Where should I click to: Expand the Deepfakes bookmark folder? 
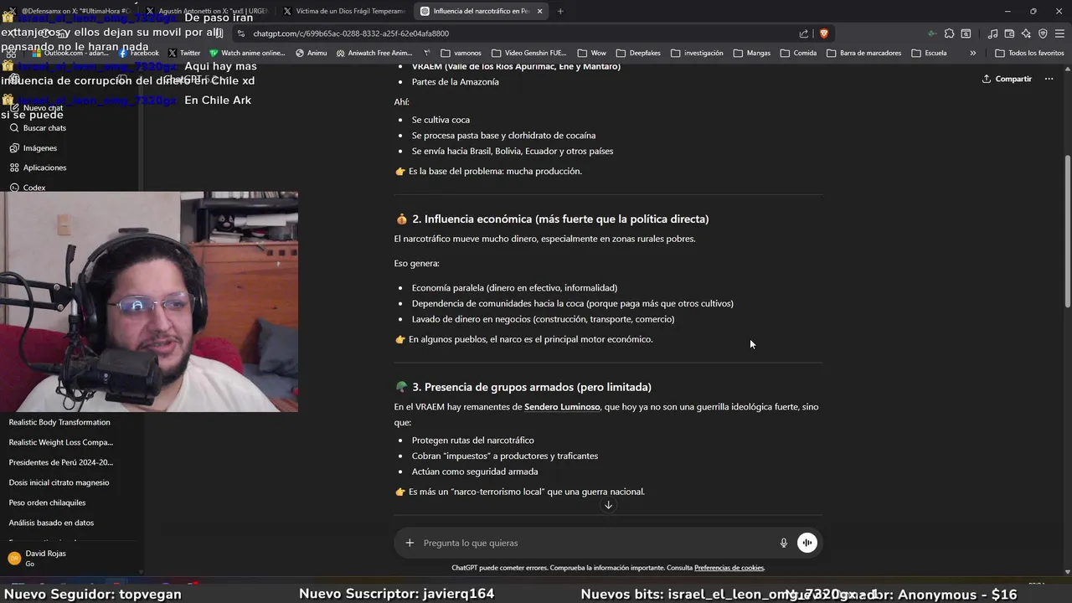tap(637, 53)
